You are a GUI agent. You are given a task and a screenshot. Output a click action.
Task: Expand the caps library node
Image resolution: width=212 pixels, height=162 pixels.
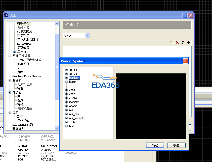tap(66, 90)
